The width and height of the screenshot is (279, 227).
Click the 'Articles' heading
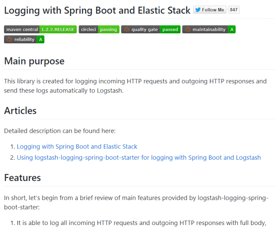tap(20, 110)
